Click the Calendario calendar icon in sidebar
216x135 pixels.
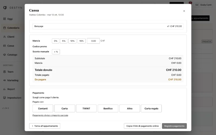coord(5,28)
